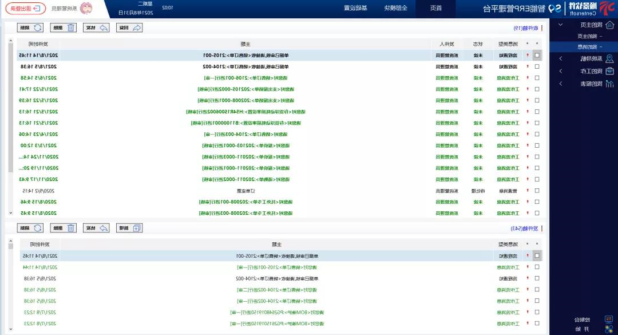
Task: Sort 收件箱 by 发件时间 column header
Action: [x=38, y=44]
